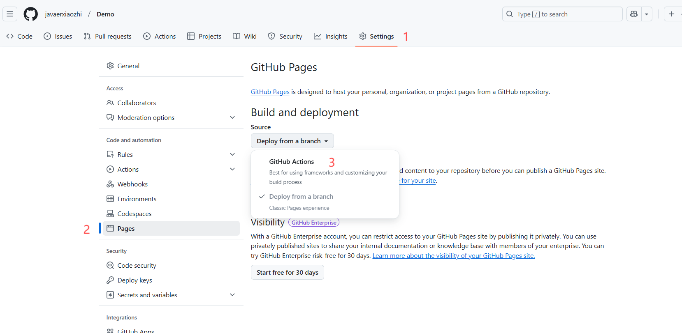Open Learn more about visibility link

(x=454, y=255)
